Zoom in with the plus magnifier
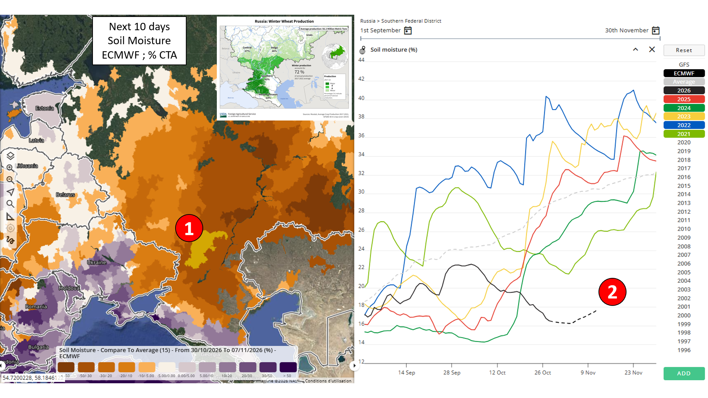The width and height of the screenshot is (708, 398). (10, 168)
